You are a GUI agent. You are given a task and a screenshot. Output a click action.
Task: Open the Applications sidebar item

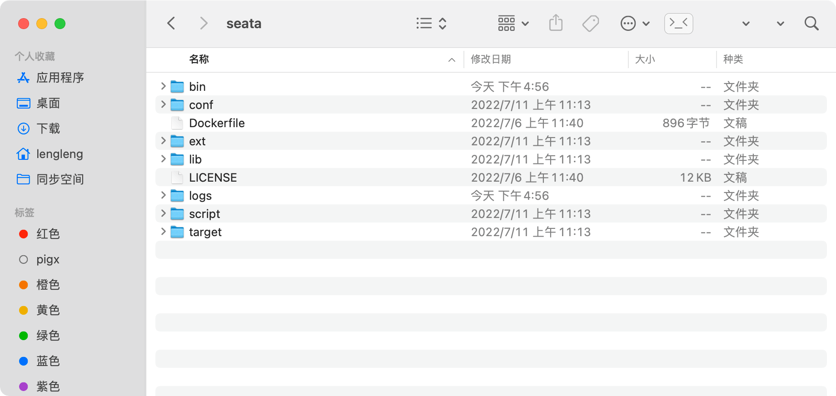coord(60,78)
